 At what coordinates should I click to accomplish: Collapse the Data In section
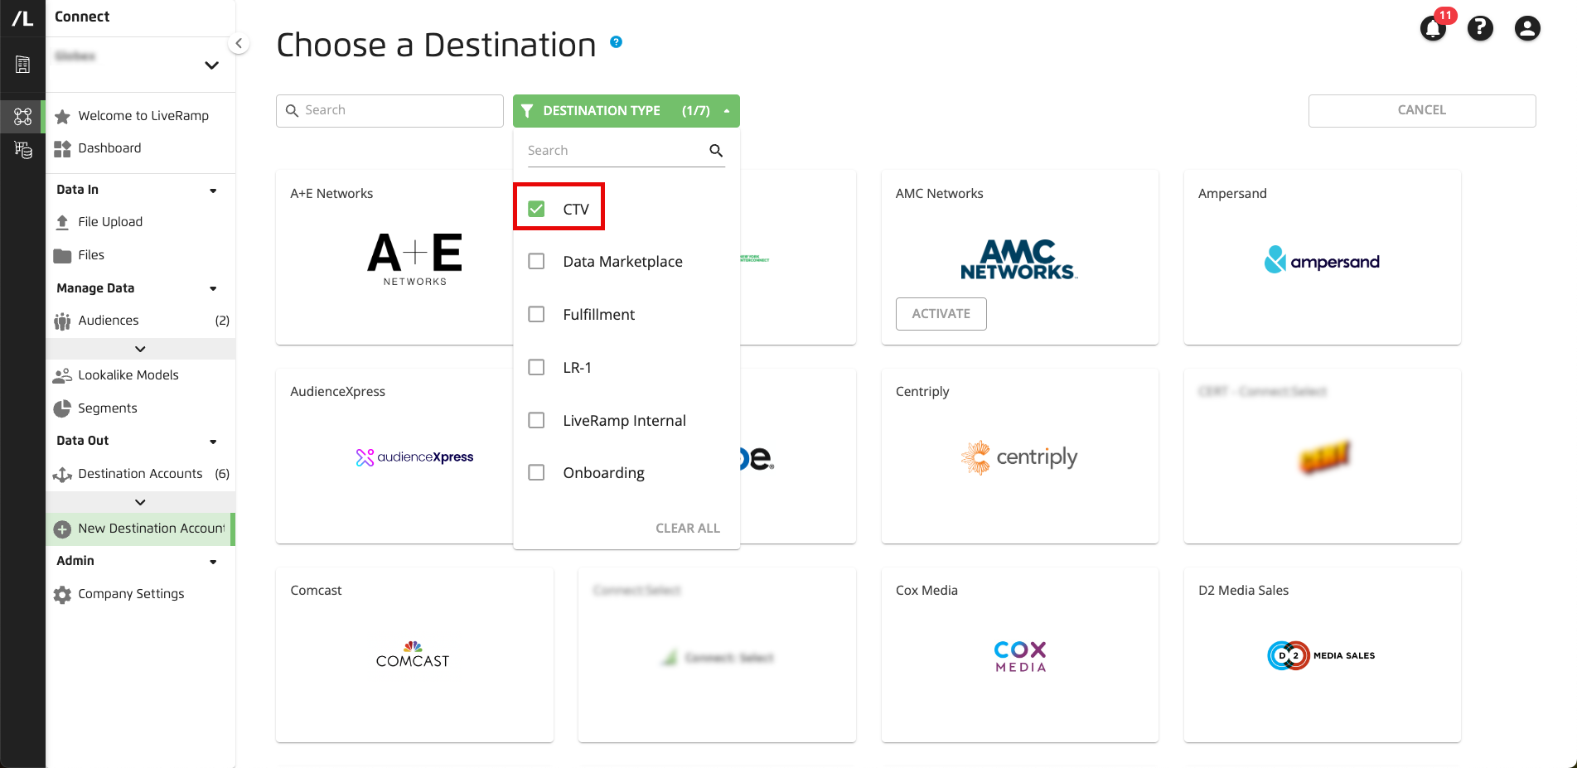(213, 191)
